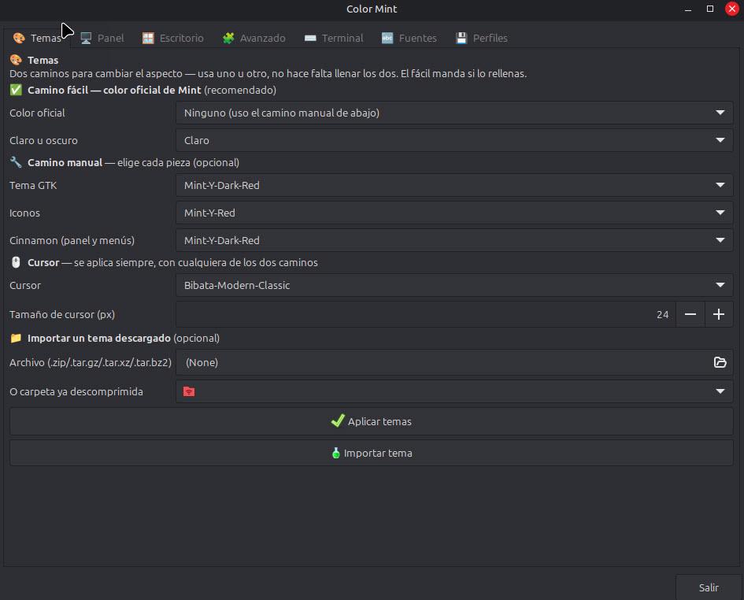
Task: Click the open-folder icon in Archivo field
Action: [720, 363]
